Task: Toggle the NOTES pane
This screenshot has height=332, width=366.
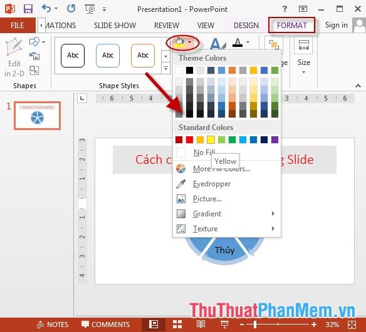Action: [53, 324]
